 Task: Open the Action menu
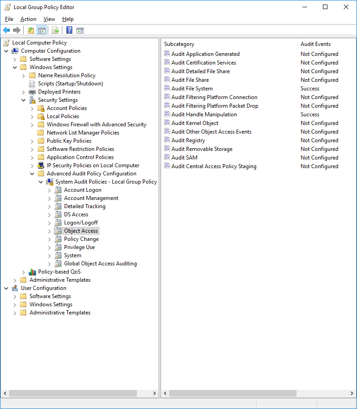[x=28, y=19]
